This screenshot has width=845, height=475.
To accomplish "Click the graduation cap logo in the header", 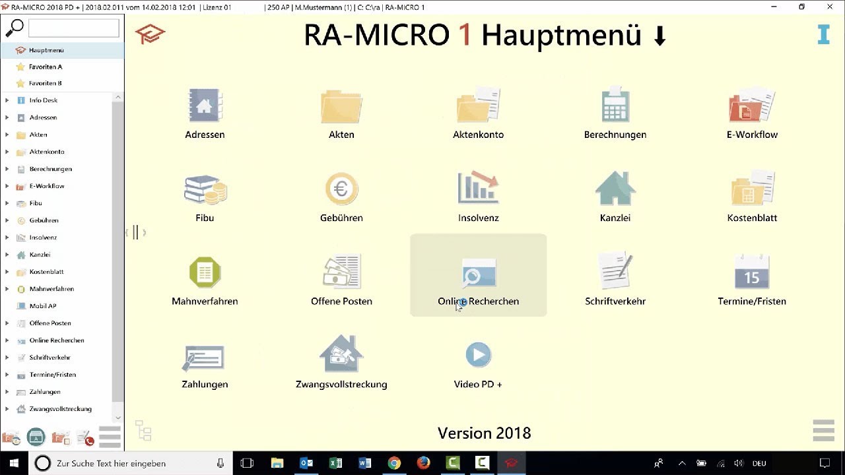I will click(x=151, y=34).
